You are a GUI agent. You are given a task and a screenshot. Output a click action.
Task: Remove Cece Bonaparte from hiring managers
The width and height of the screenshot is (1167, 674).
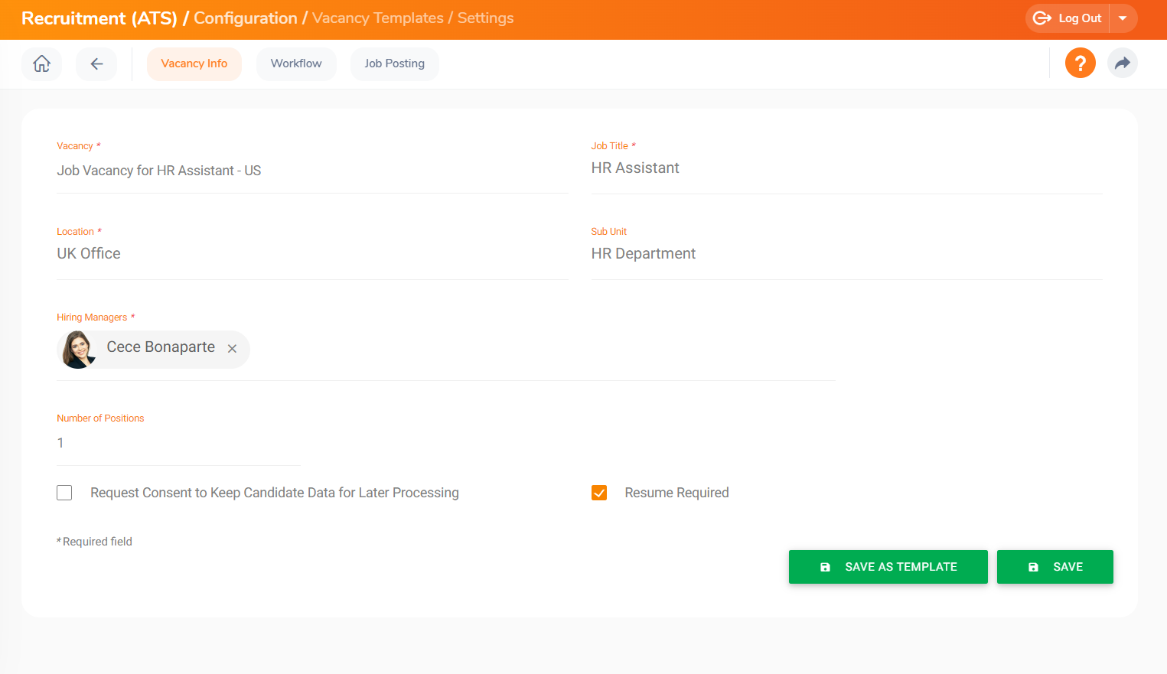[232, 349]
